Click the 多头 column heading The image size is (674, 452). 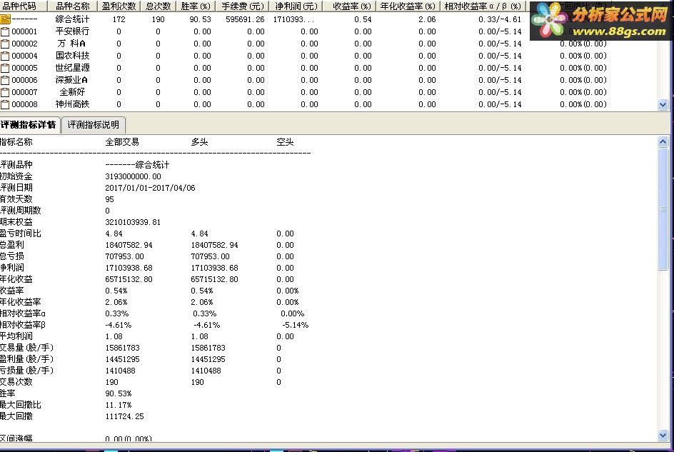[x=199, y=142]
